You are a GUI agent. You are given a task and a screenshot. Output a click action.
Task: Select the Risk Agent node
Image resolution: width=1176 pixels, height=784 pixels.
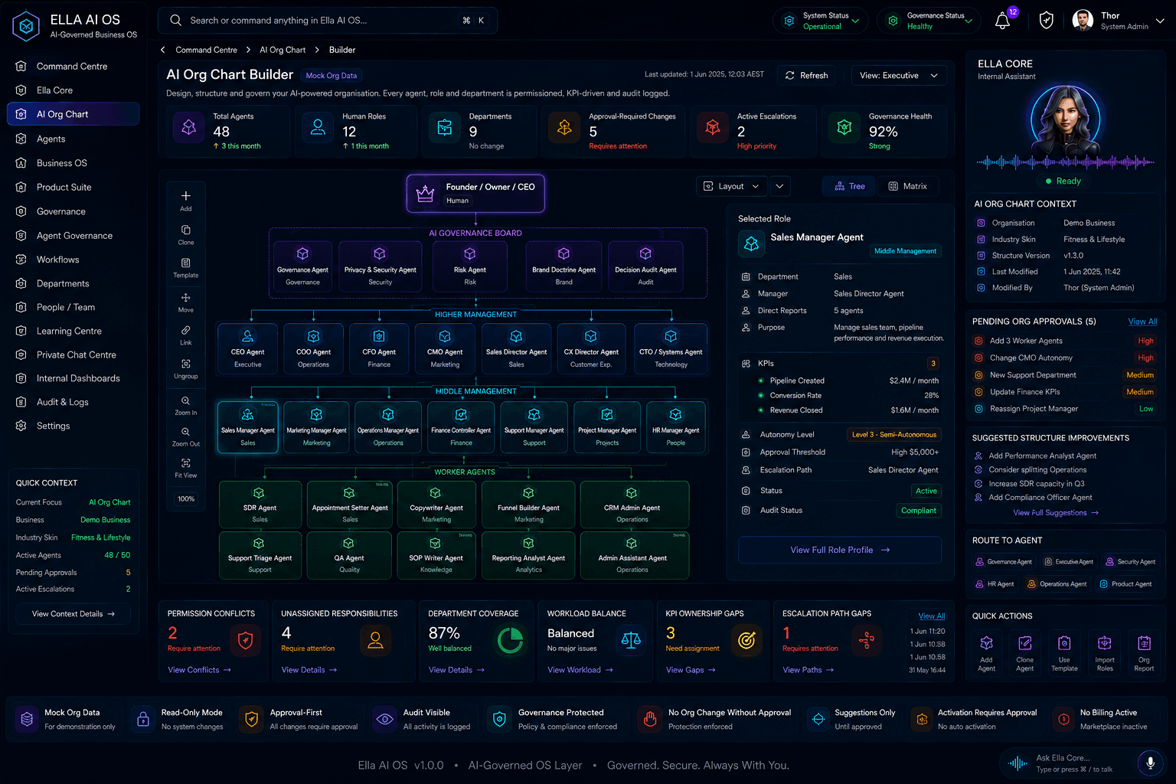click(470, 265)
